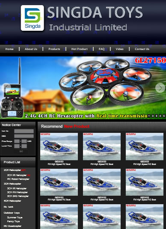
Task: Go to next banner slide arrow
Action: [x=160, y=88]
